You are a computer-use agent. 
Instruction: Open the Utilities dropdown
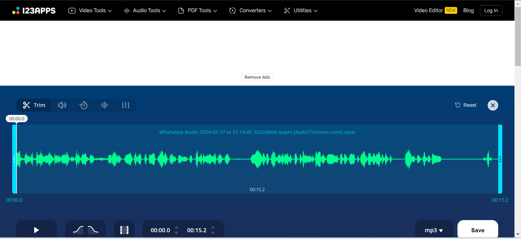point(300,11)
